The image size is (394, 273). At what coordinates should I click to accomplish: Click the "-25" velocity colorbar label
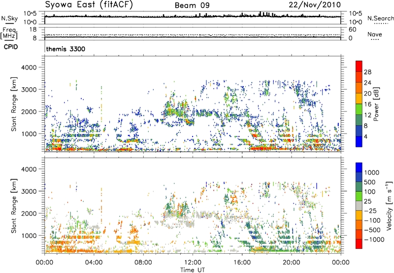(369, 210)
